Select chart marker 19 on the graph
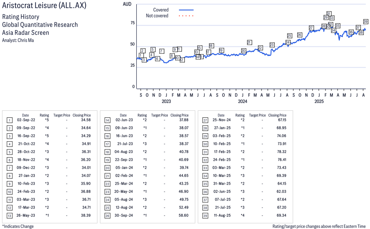The width and height of the screenshot is (370, 229). (221, 50)
